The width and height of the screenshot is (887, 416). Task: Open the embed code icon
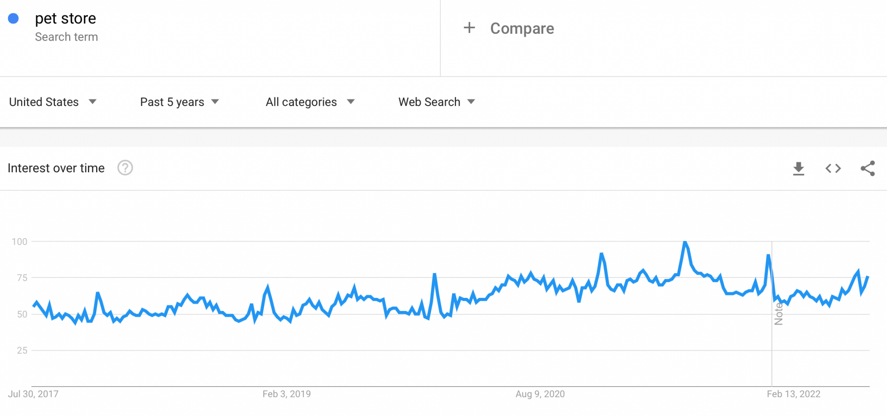[833, 168]
